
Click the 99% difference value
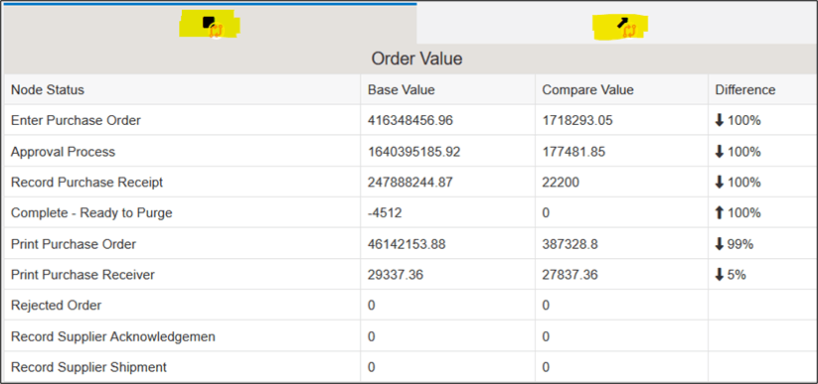[x=734, y=244]
